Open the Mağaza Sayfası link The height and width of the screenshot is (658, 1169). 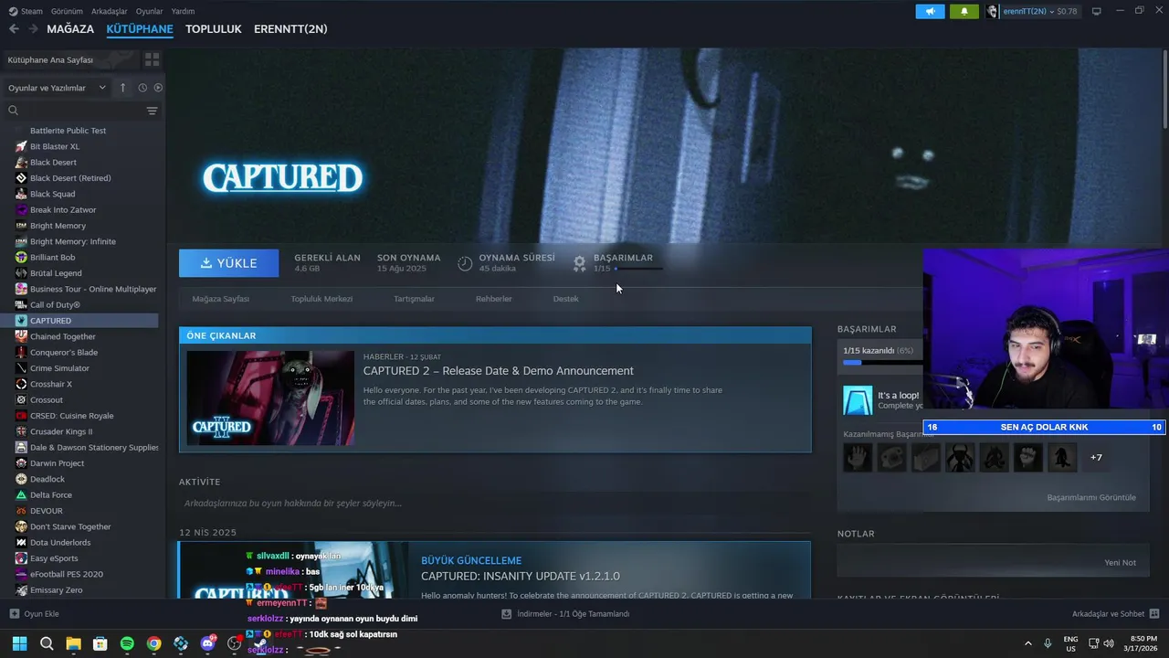220,299
